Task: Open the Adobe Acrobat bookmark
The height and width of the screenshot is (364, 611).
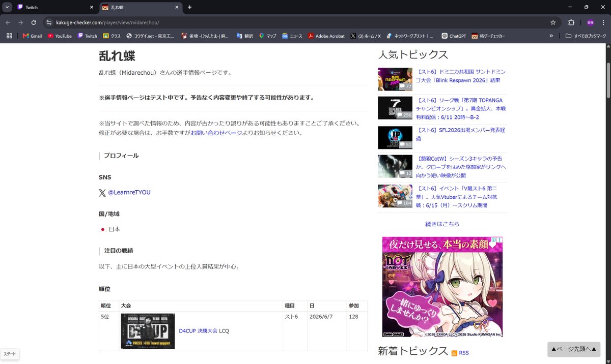Action: [x=326, y=36]
